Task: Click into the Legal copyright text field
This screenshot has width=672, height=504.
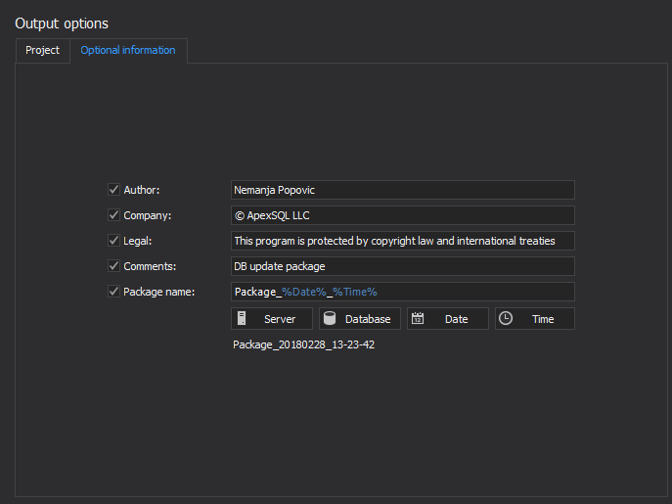Action: [402, 241]
